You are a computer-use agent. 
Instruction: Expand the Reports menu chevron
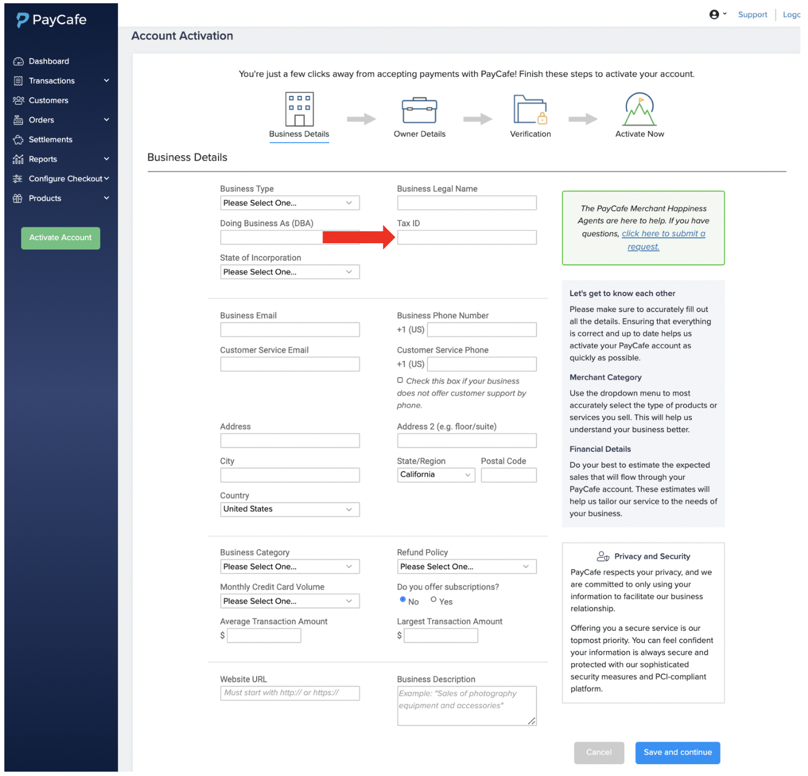pos(107,159)
